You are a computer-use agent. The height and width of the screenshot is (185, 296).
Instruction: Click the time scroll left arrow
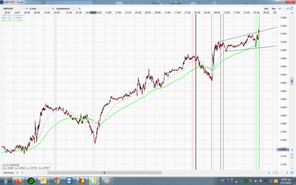[x=22, y=173]
